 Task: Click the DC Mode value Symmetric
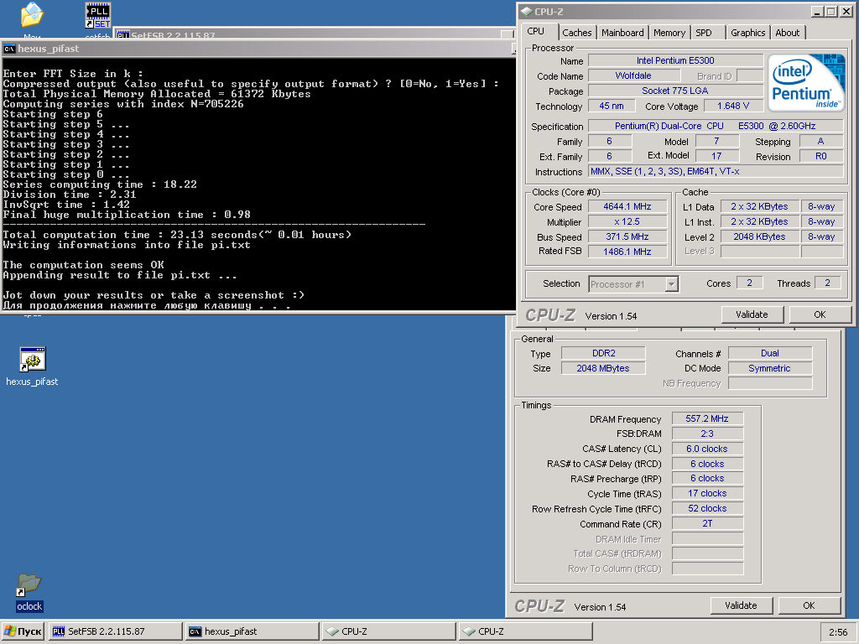(770, 368)
